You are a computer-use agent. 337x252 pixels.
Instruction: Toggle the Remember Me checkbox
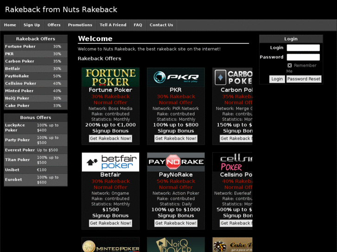tap(290, 65)
